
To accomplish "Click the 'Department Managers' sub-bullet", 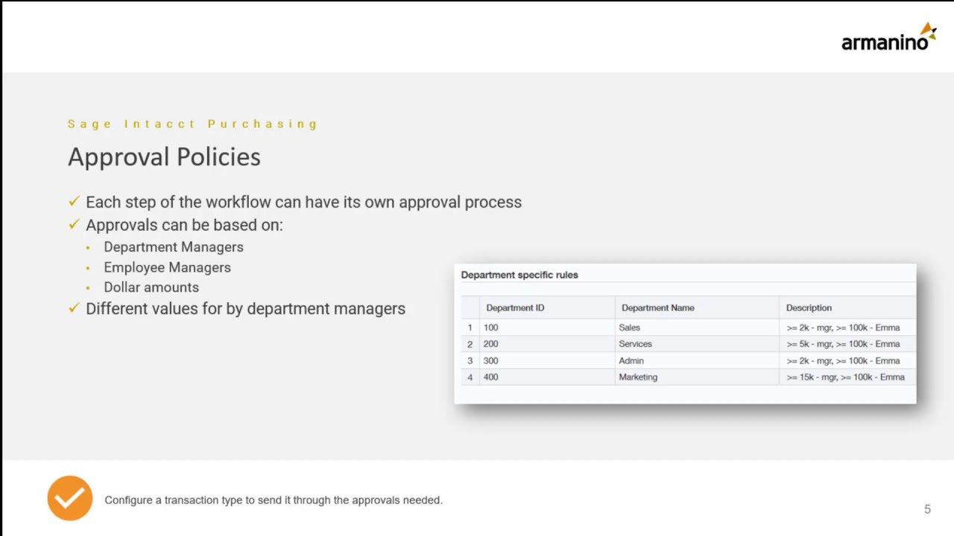I will point(174,247).
